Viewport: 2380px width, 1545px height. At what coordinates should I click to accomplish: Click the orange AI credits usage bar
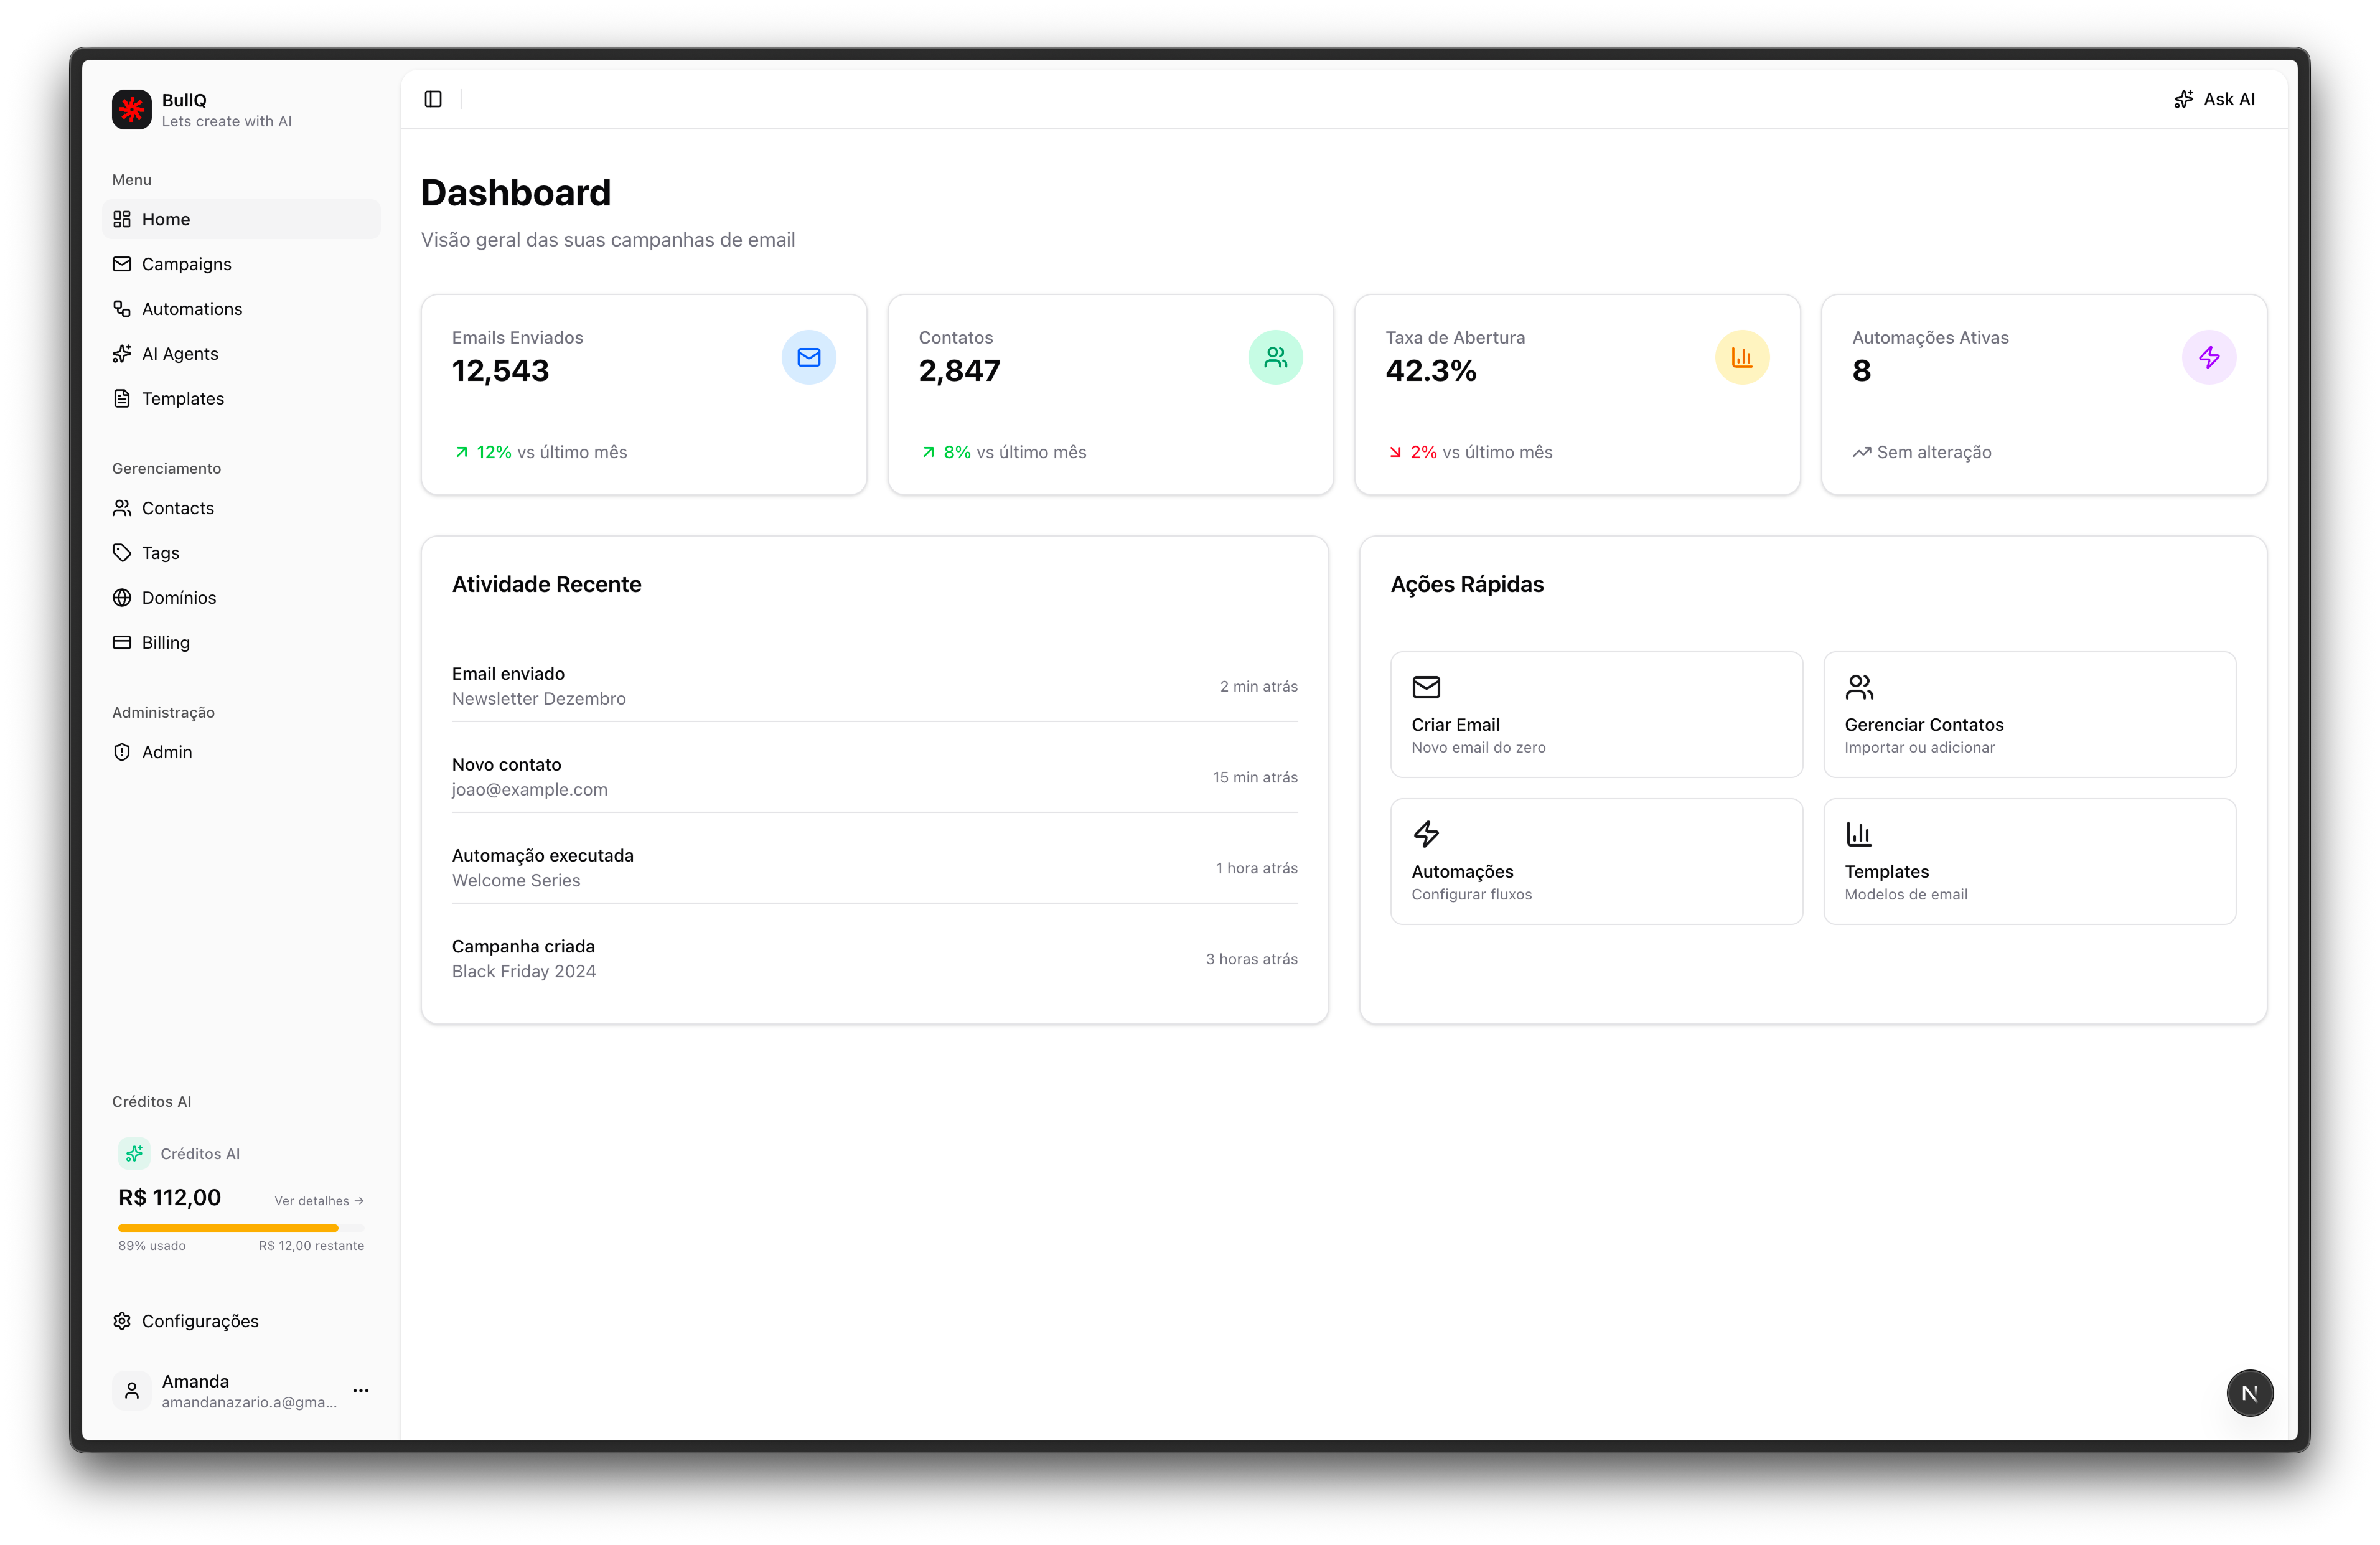pos(228,1227)
